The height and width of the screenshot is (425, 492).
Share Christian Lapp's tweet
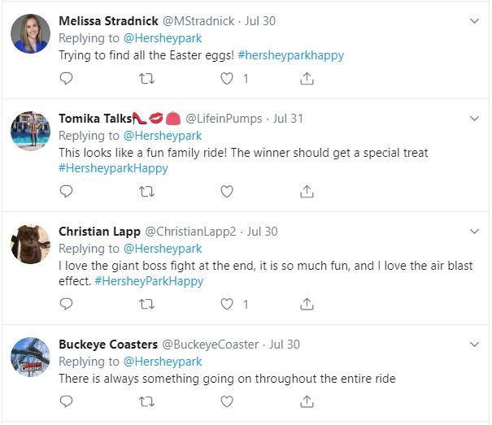tap(307, 305)
